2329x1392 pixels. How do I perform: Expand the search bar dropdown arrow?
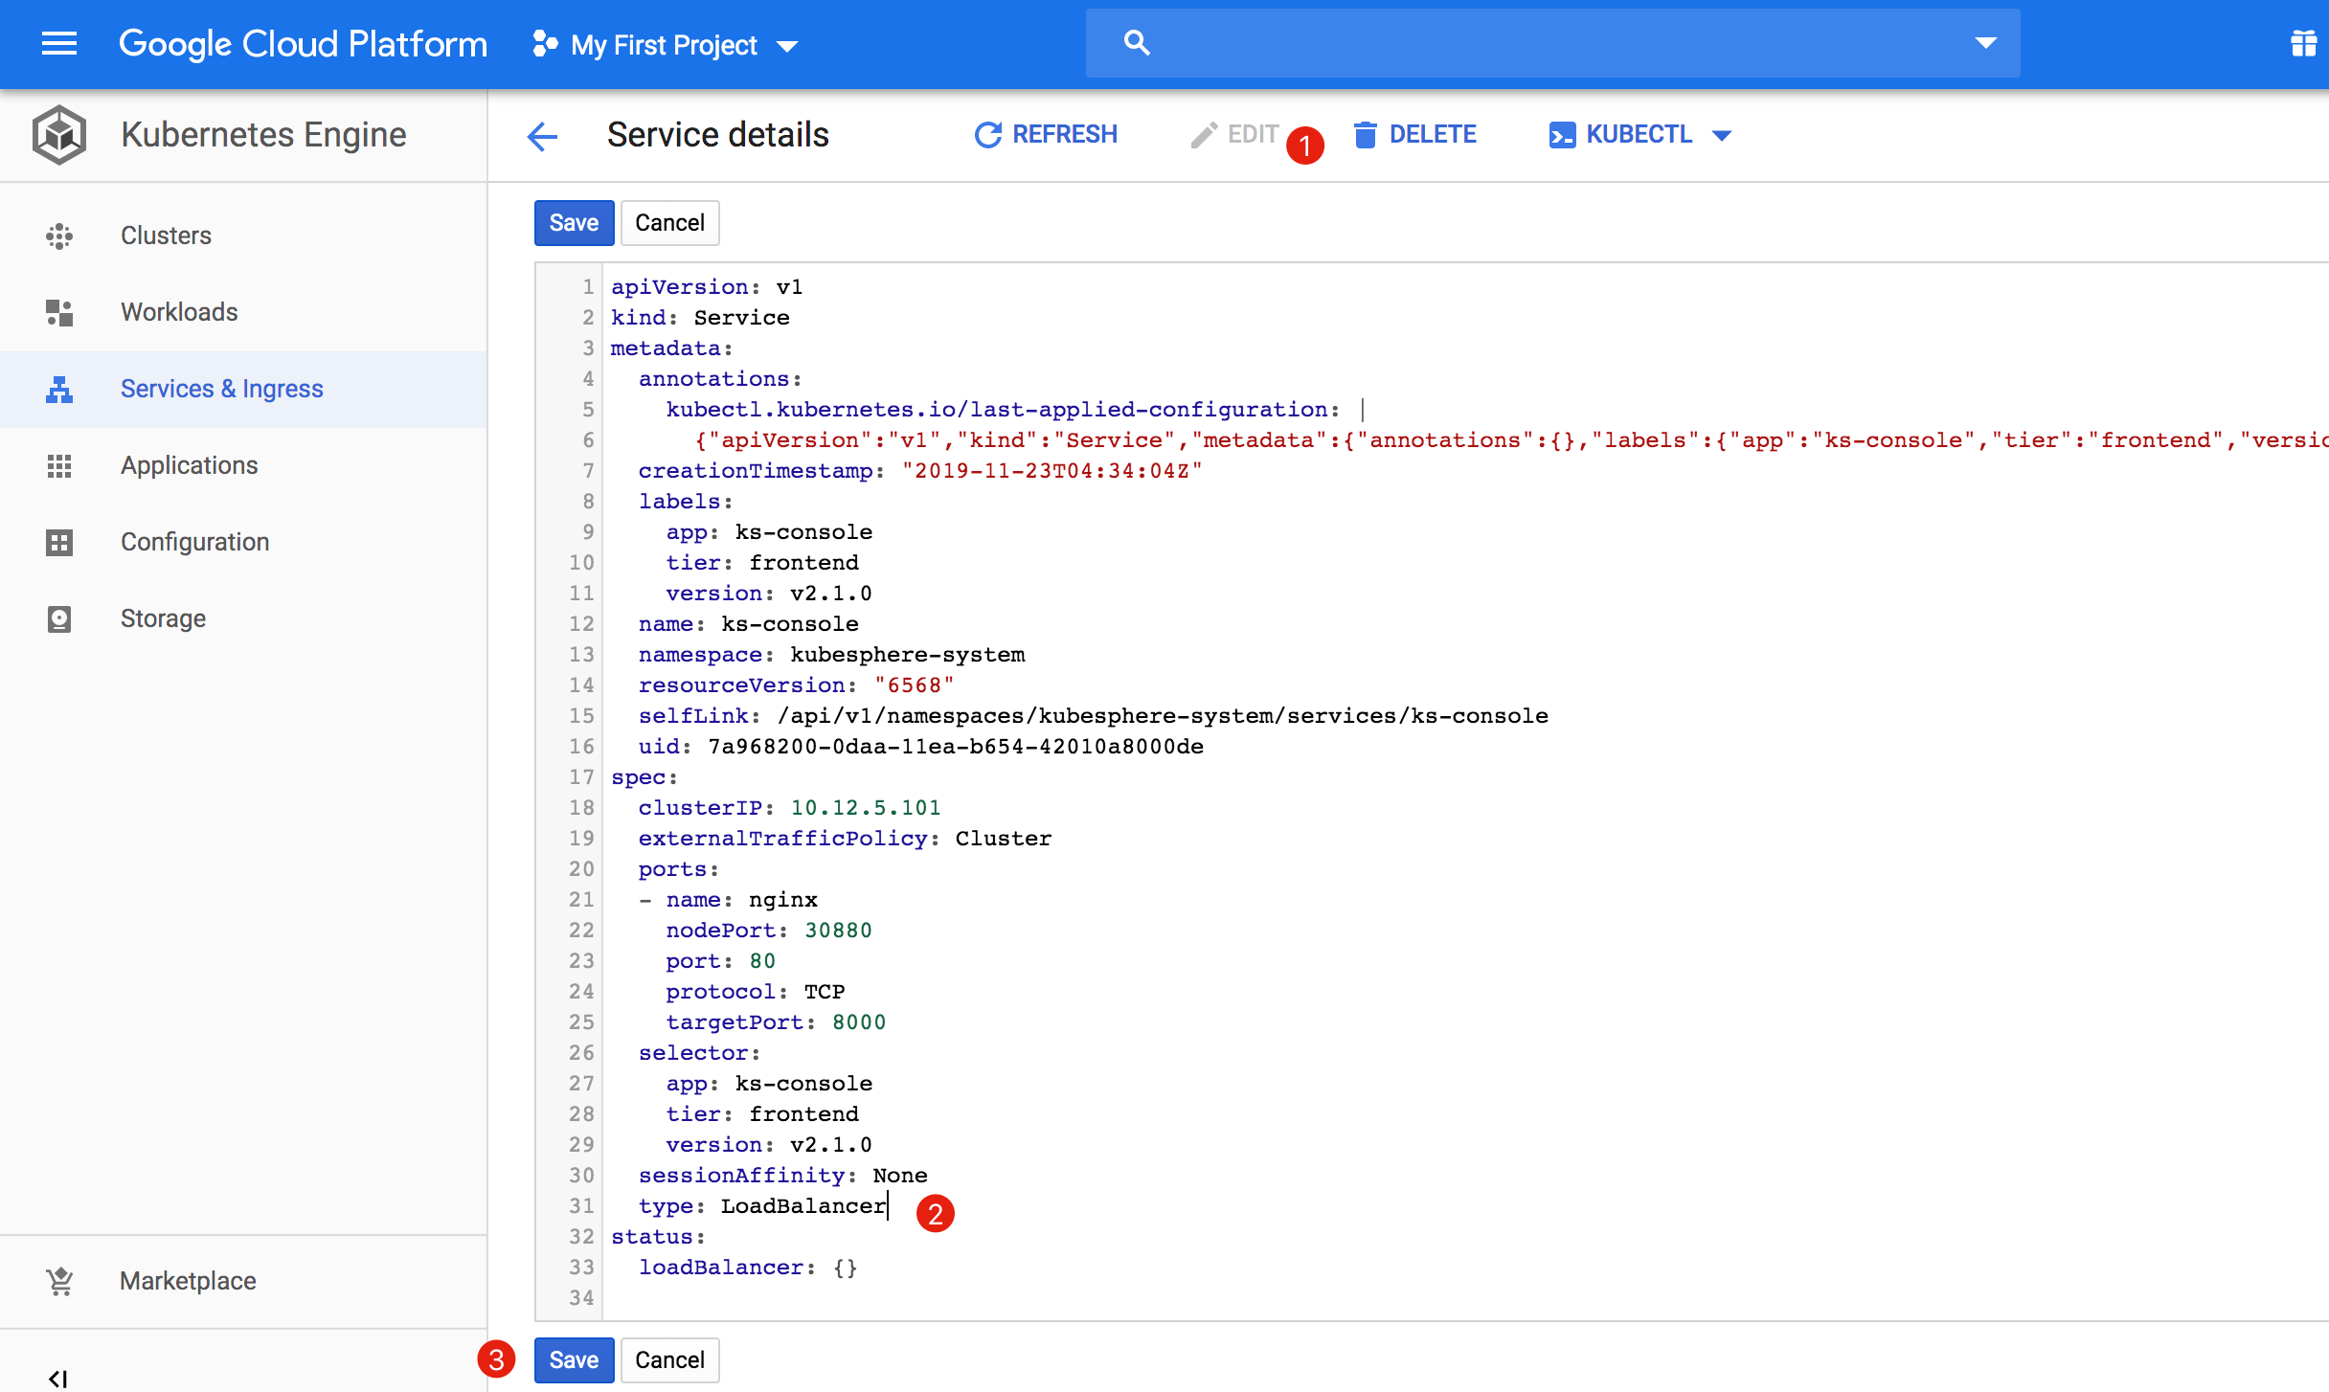click(1985, 43)
